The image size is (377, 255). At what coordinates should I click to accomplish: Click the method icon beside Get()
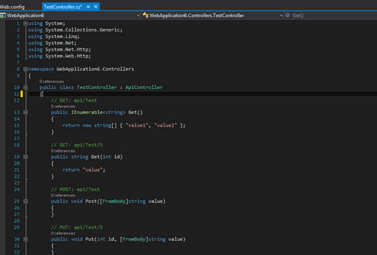coord(287,16)
